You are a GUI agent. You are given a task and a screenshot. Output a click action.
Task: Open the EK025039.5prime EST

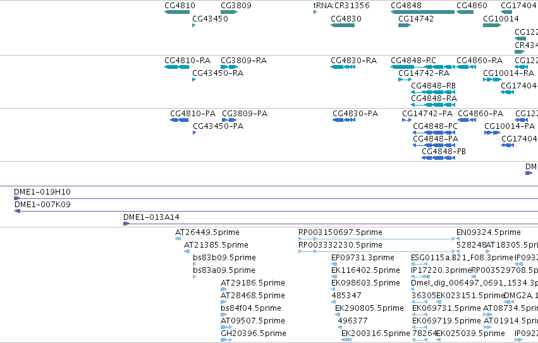[439, 340]
